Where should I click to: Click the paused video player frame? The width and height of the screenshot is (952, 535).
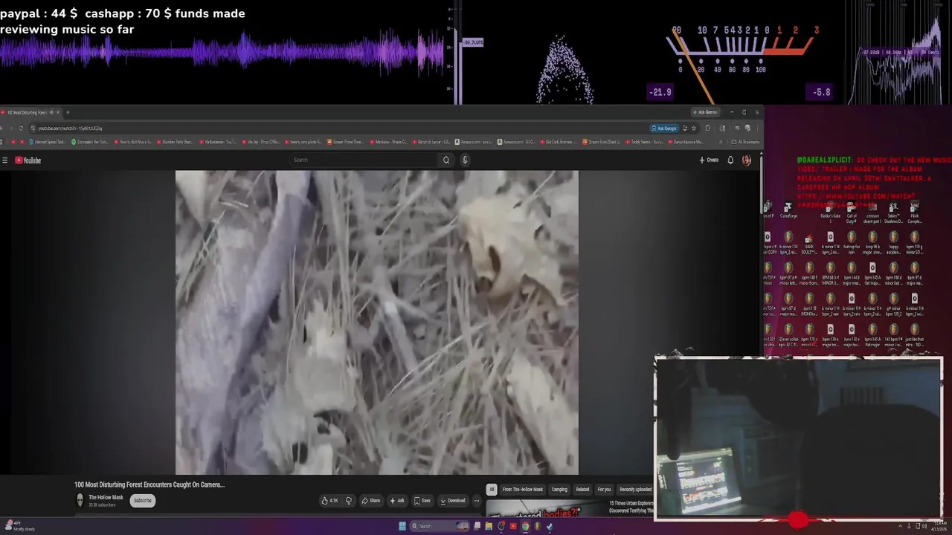tap(376, 322)
